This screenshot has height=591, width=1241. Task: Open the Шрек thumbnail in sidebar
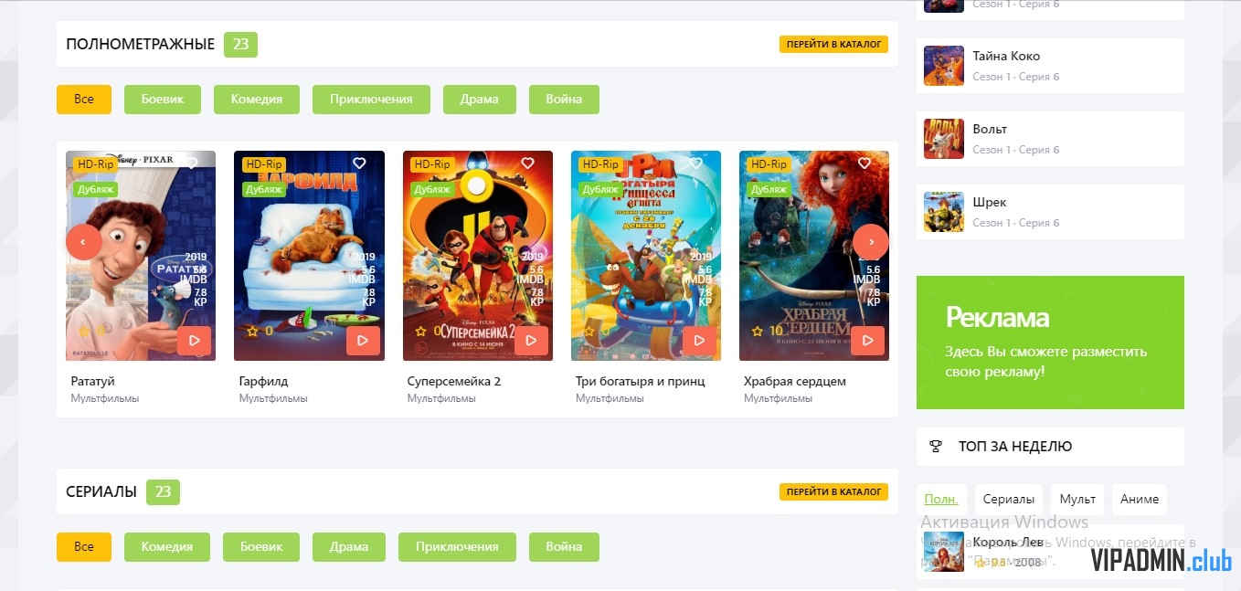[944, 212]
